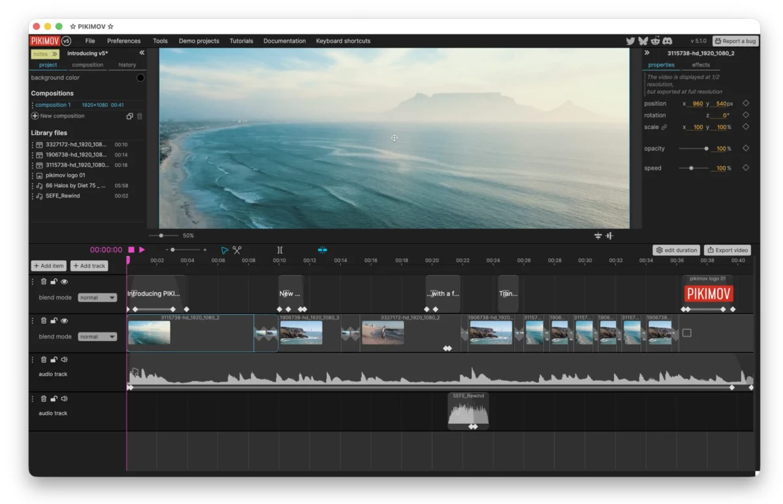Click the trim-to-playhead bracket icon
783x504 pixels.
point(280,251)
